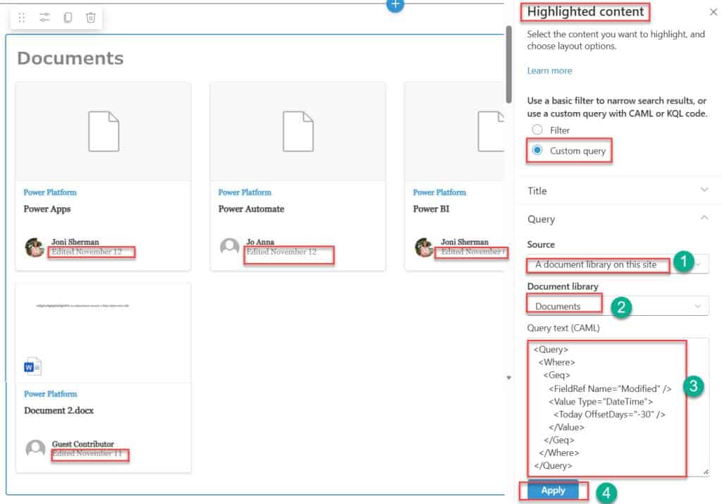Click the Word icon on Document 2.docx
Screen dimensions: 722x504
tap(32, 367)
